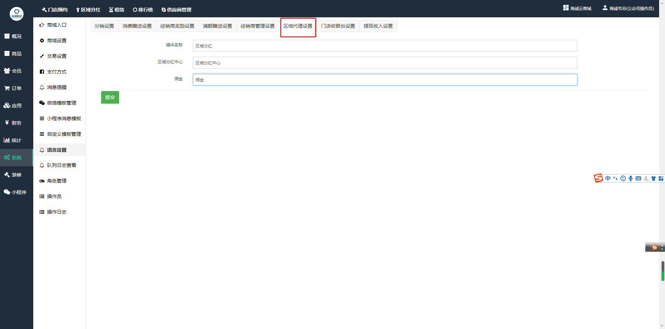Toggle the IME punctuation mode icon

(x=615, y=178)
